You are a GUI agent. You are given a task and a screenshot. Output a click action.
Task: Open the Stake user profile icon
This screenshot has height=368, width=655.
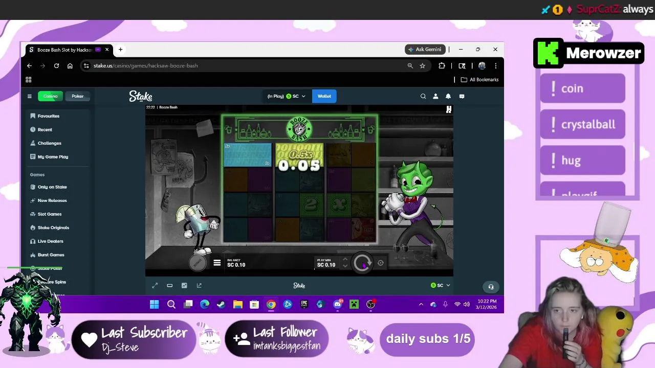(x=435, y=96)
